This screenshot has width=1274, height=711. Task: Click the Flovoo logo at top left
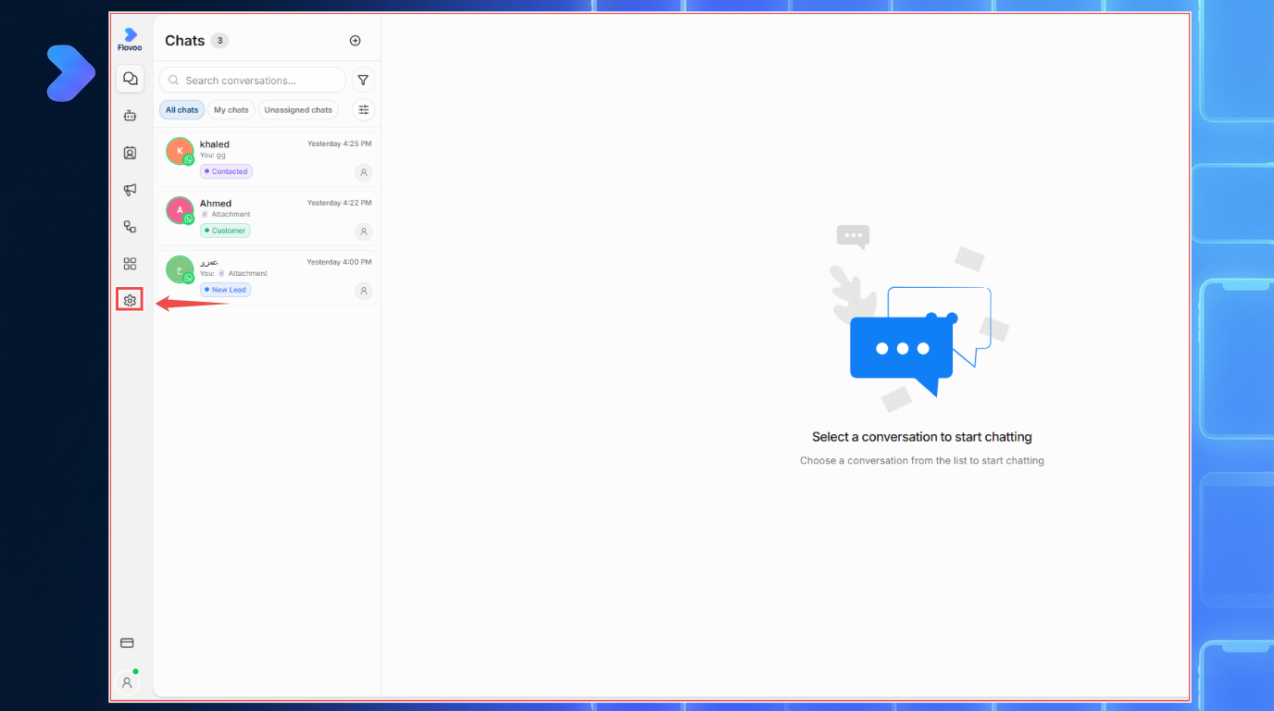130,39
